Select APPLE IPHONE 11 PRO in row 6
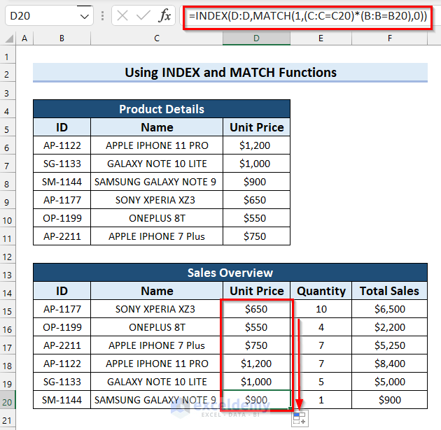 pos(157,145)
